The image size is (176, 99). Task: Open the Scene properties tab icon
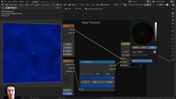click(173, 23)
